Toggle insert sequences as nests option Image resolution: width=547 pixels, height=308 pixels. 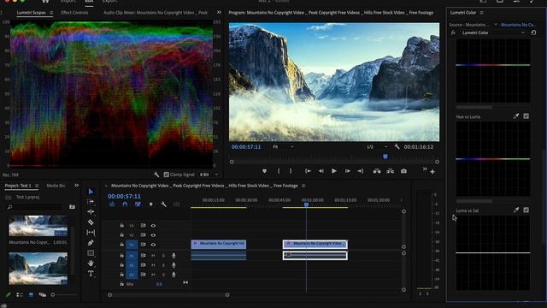(112, 204)
